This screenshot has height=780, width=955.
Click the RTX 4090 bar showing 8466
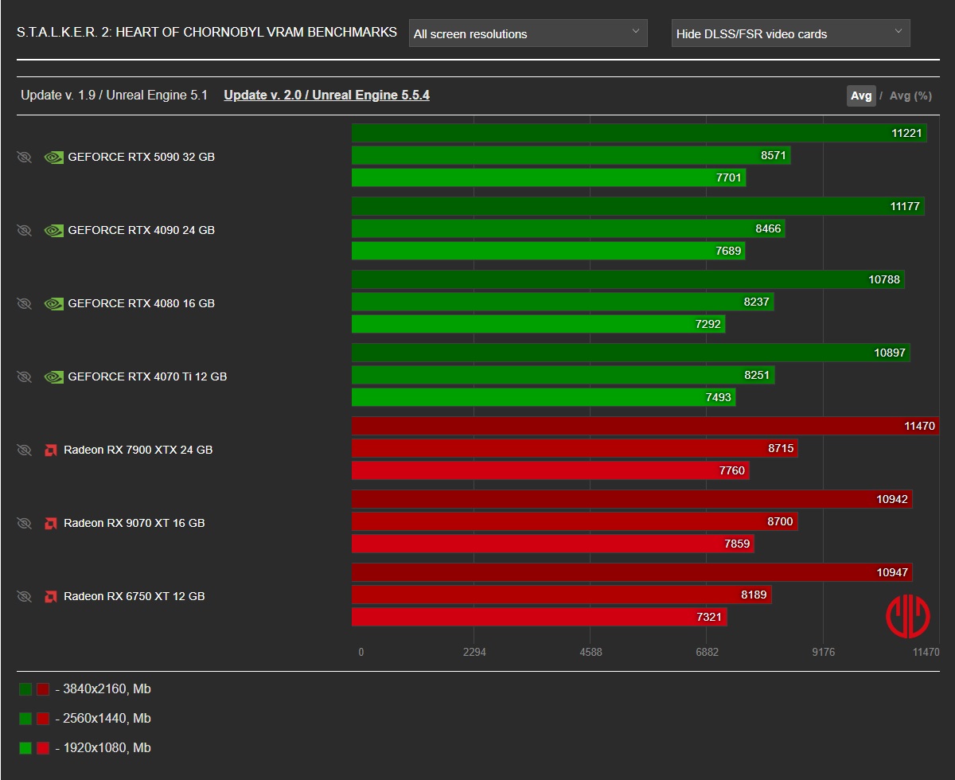(568, 228)
